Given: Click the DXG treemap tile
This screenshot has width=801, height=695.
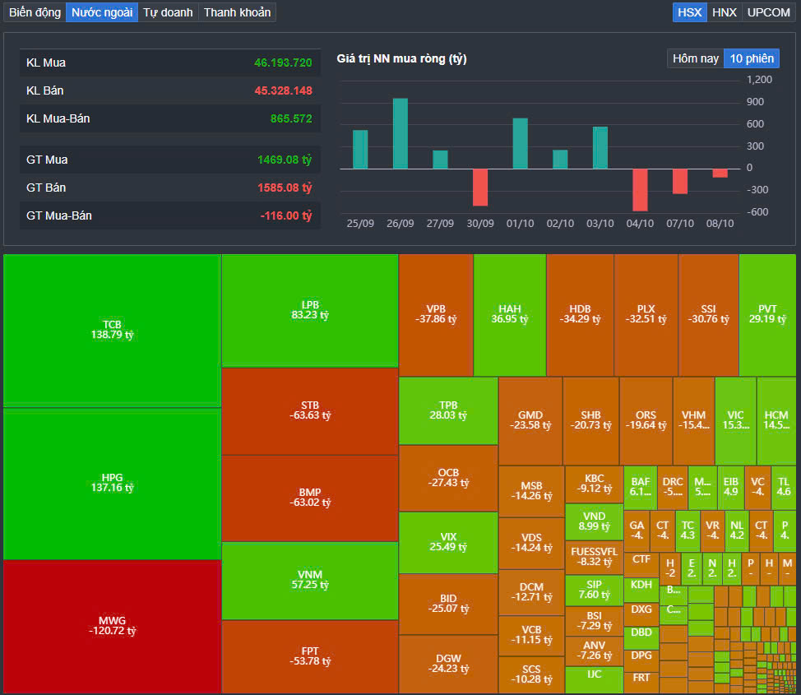Looking at the screenshot, I should point(641,614).
